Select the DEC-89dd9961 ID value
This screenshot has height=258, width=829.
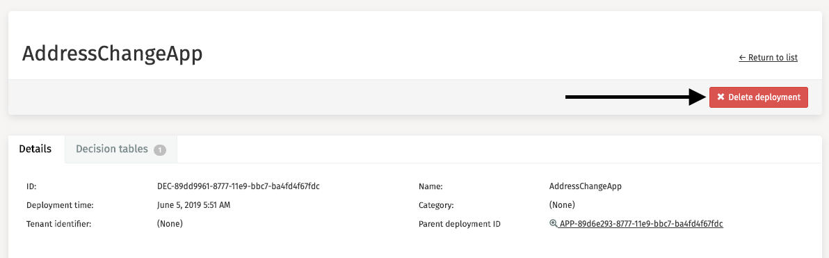click(x=239, y=186)
